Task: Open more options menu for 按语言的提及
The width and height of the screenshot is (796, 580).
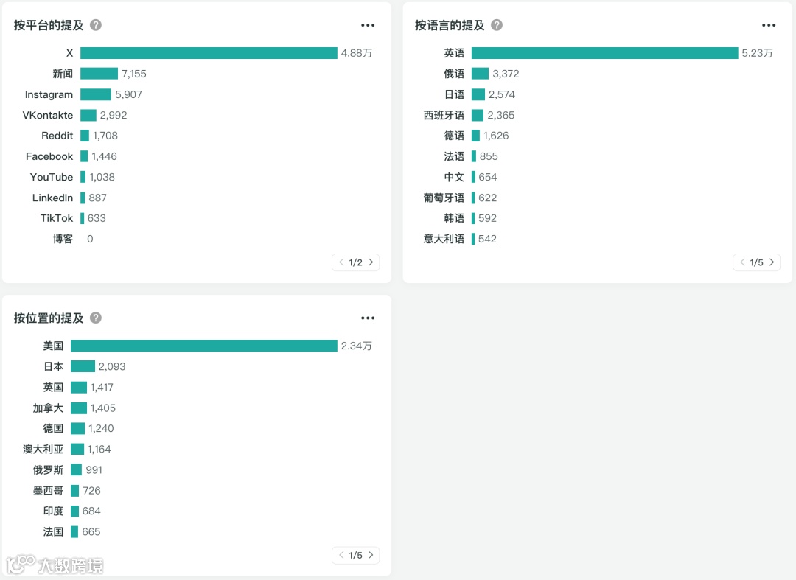Action: (x=769, y=25)
